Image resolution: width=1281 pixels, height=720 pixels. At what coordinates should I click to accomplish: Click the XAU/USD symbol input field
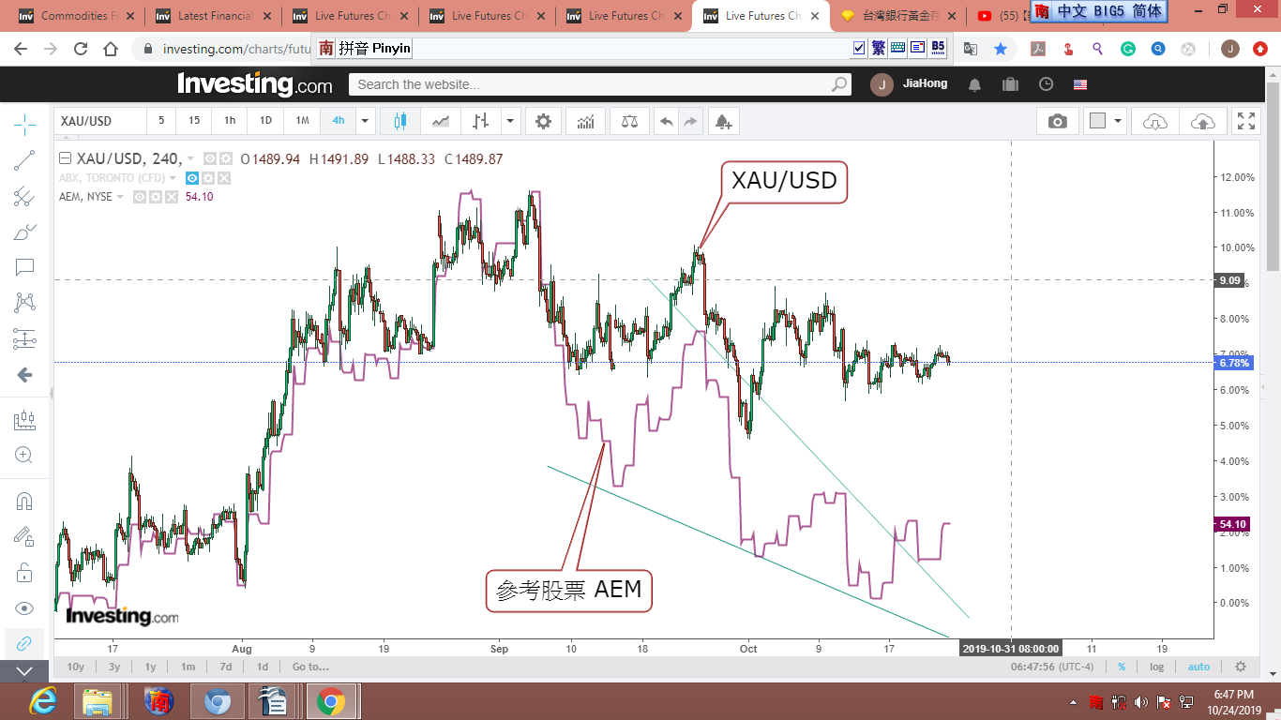pyautogui.click(x=100, y=121)
